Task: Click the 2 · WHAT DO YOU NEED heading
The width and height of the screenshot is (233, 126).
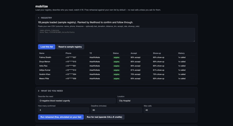Action: point(50,91)
